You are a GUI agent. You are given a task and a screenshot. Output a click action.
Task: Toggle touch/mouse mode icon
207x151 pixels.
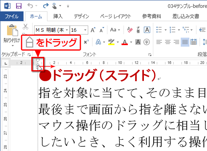(54, 6)
